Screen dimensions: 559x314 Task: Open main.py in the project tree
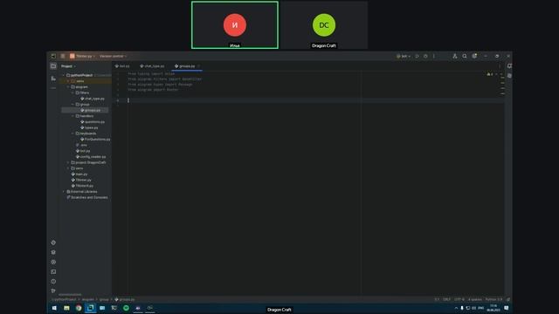[79, 174]
